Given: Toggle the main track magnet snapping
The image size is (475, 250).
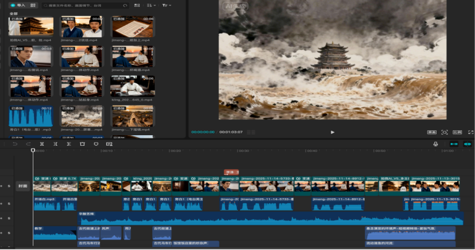Looking at the screenshot, I should pyautogui.click(x=454, y=144).
